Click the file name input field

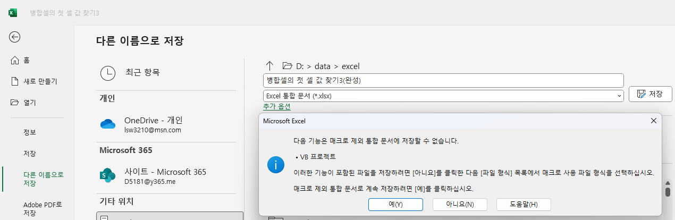click(443, 80)
